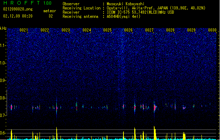Screen dimensions: 220x140
Task: Choose the 0028 time marker
Action: coord(170,30)
